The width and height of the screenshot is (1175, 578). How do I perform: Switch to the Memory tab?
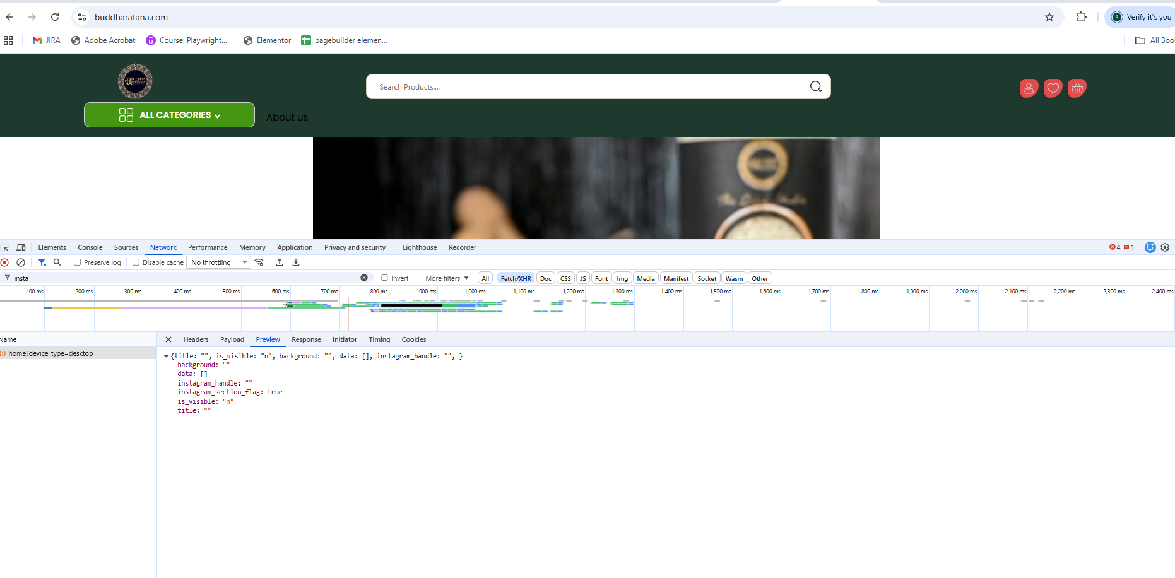point(252,247)
